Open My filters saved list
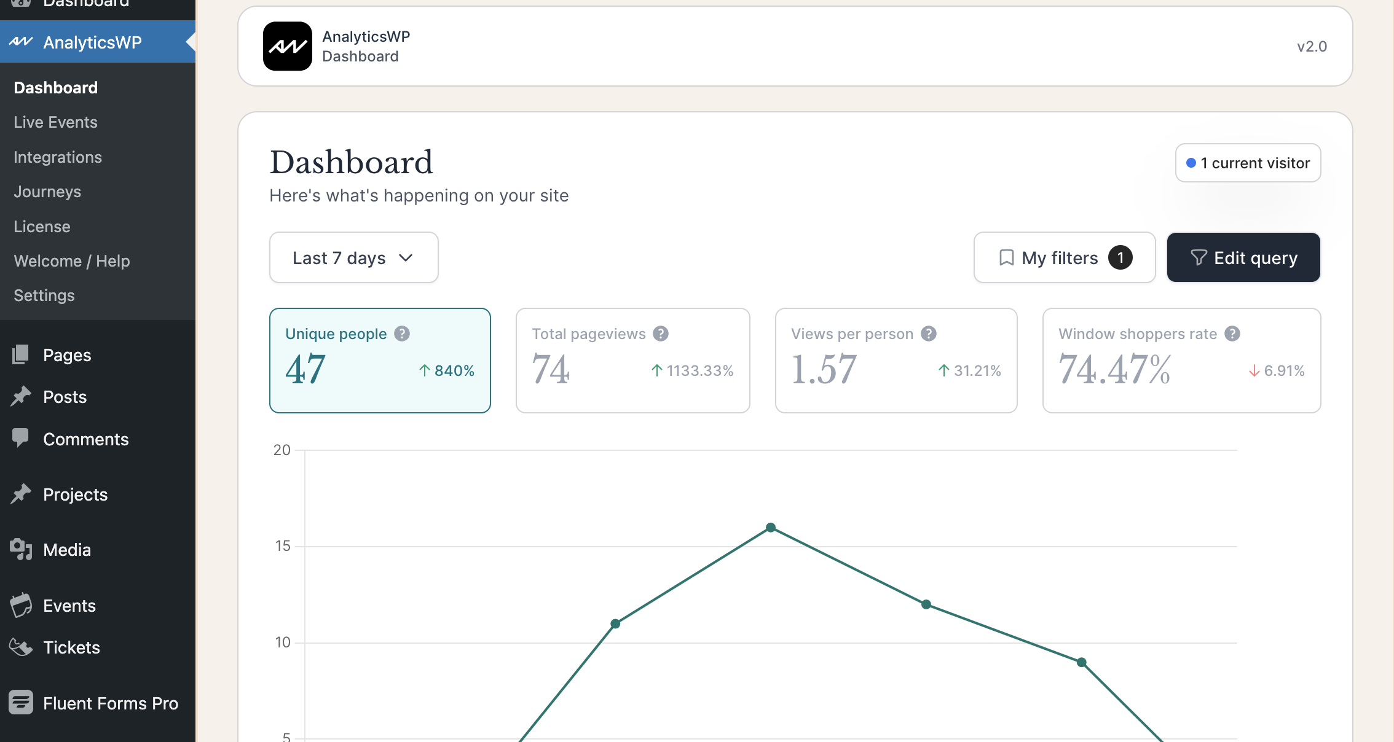Screen dimensions: 1394x742 click(1064, 257)
